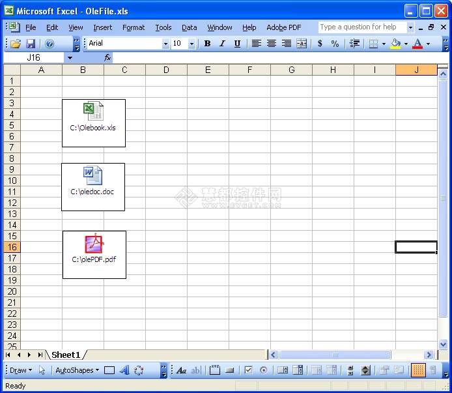
Task: Click the Merge and Center icon
Action: tap(302, 44)
